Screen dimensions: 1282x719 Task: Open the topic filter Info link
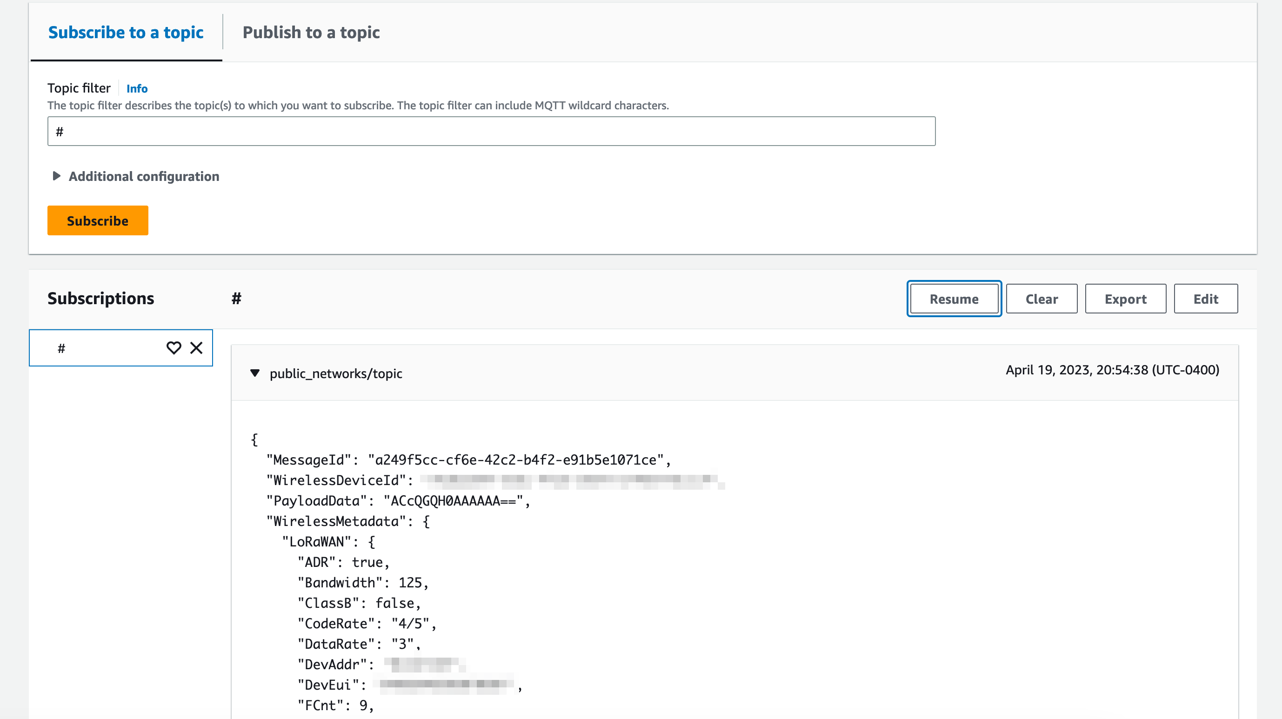tap(136, 88)
